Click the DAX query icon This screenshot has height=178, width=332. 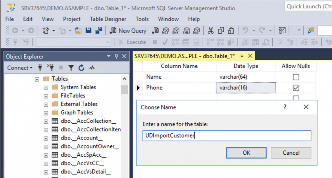pos(197,31)
